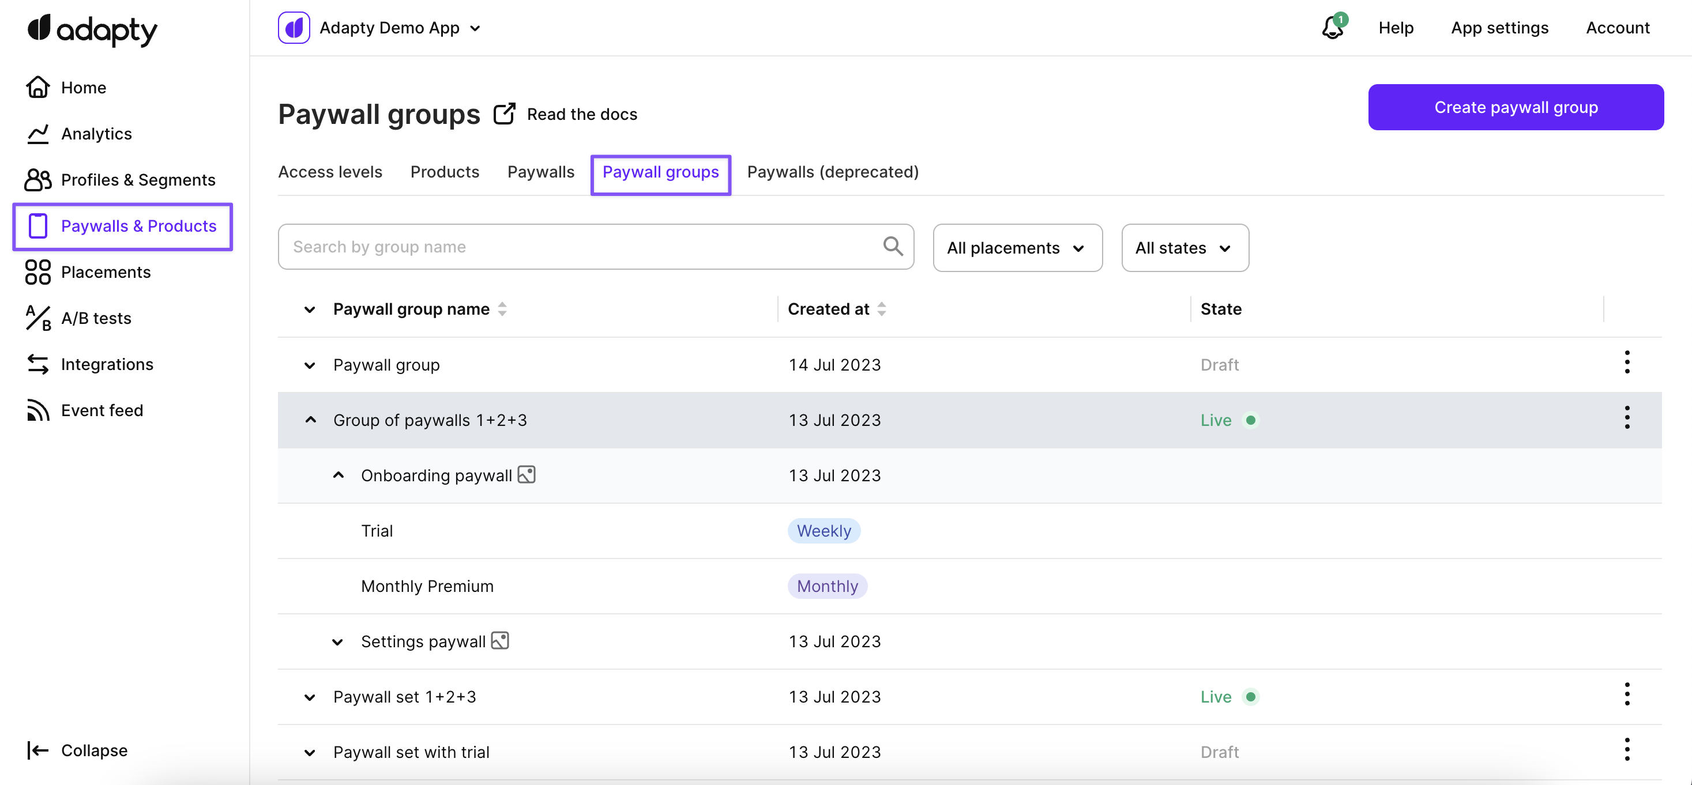This screenshot has width=1692, height=785.
Task: Open the Read the docs external link icon
Action: click(x=504, y=114)
